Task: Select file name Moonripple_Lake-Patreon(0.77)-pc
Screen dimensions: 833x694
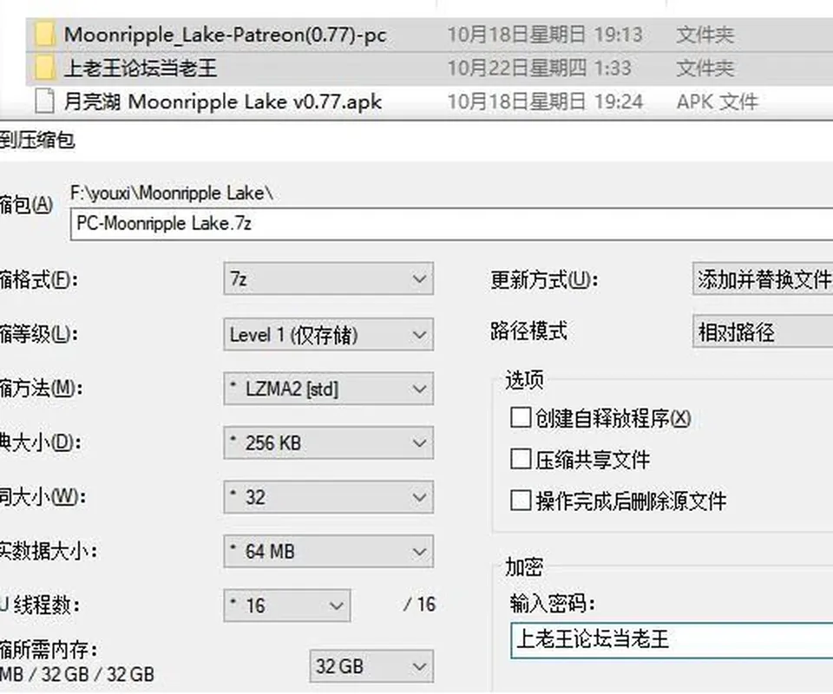Action: tap(226, 35)
